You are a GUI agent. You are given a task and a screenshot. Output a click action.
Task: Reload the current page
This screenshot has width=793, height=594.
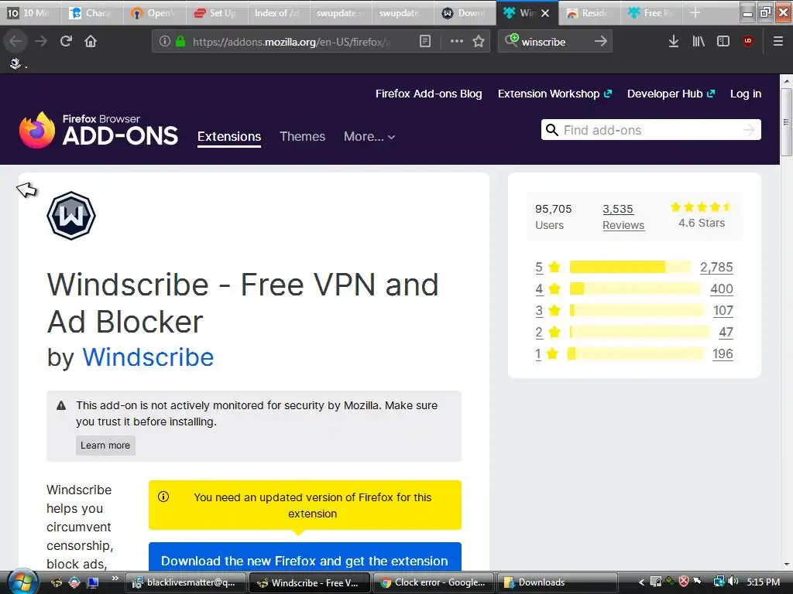pos(66,41)
